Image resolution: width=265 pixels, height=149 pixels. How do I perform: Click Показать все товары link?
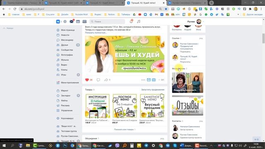pyautogui.click(x=125, y=130)
